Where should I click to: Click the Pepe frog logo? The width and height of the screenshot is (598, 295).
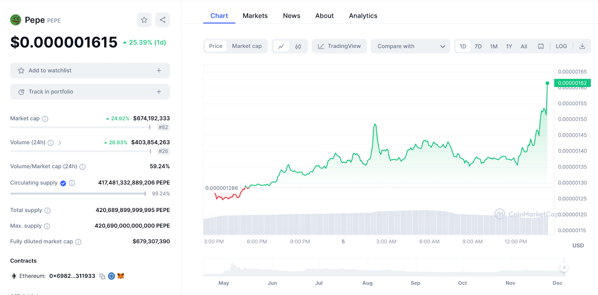point(16,20)
